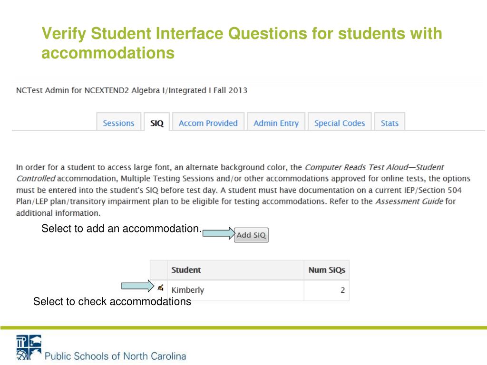Click the Student column header
This screenshot has height=365, width=487.
coord(235,270)
